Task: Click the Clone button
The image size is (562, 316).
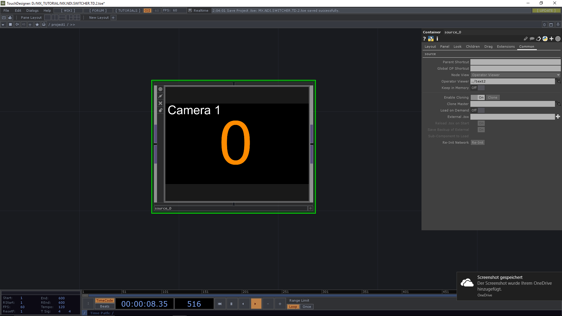Action: click(x=493, y=97)
